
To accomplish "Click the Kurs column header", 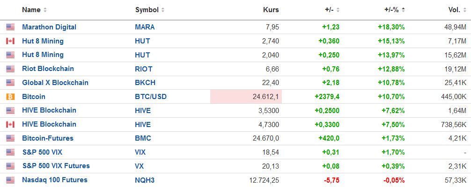I will coord(272,10).
